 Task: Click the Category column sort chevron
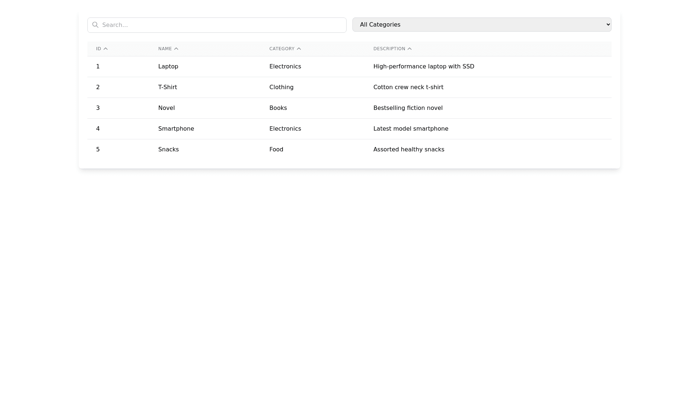(299, 49)
